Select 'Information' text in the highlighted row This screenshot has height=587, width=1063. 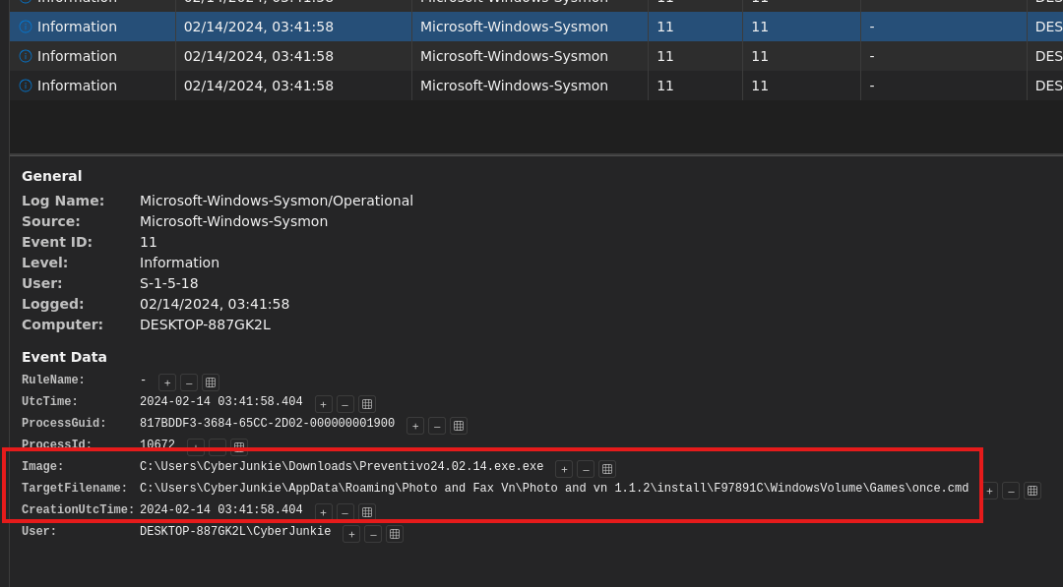point(77,27)
